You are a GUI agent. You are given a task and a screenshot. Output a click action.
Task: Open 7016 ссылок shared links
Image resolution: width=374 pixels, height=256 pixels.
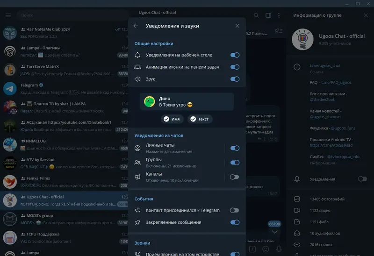click(330, 245)
